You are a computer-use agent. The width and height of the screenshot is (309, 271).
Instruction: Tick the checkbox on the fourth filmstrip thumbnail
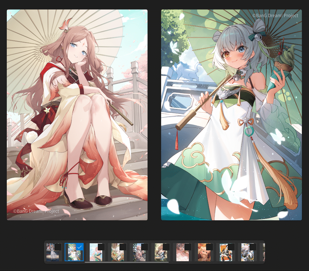[x=123, y=247]
